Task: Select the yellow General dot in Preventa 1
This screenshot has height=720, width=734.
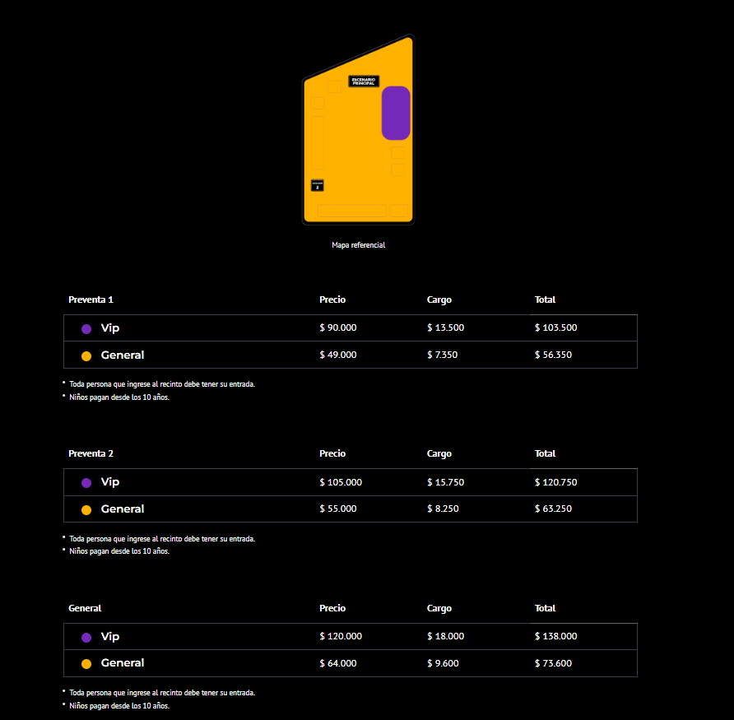Action: [x=86, y=355]
